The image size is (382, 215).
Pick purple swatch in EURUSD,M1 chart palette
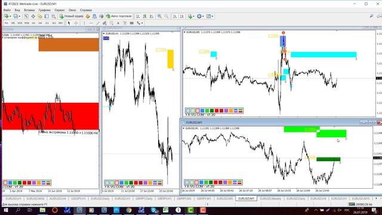click(x=225, y=182)
